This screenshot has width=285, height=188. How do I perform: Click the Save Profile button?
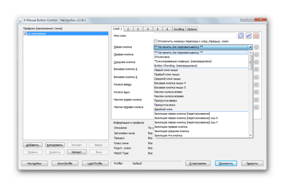click(x=65, y=164)
